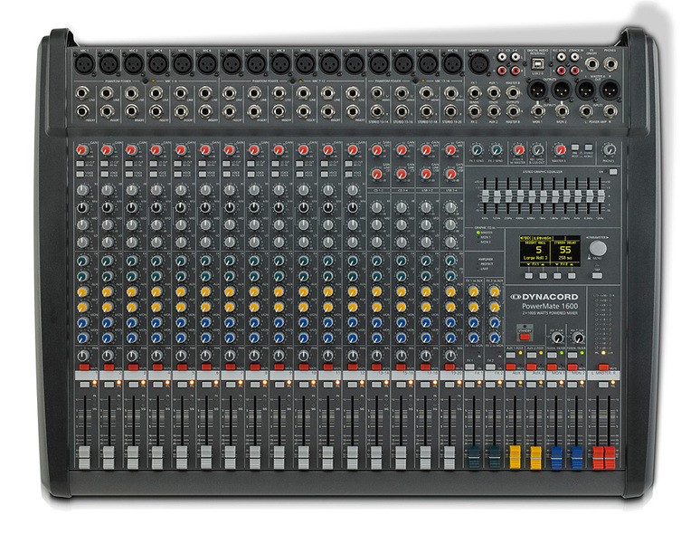Toggle the STEREO/MONO switch
The width and height of the screenshot is (700, 543).
point(589,148)
